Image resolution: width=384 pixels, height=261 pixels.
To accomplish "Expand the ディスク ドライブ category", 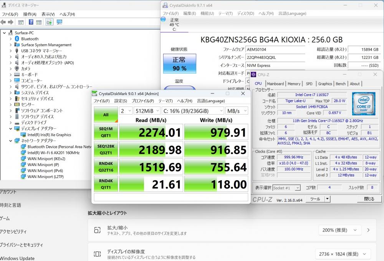I will (x=10, y=123).
